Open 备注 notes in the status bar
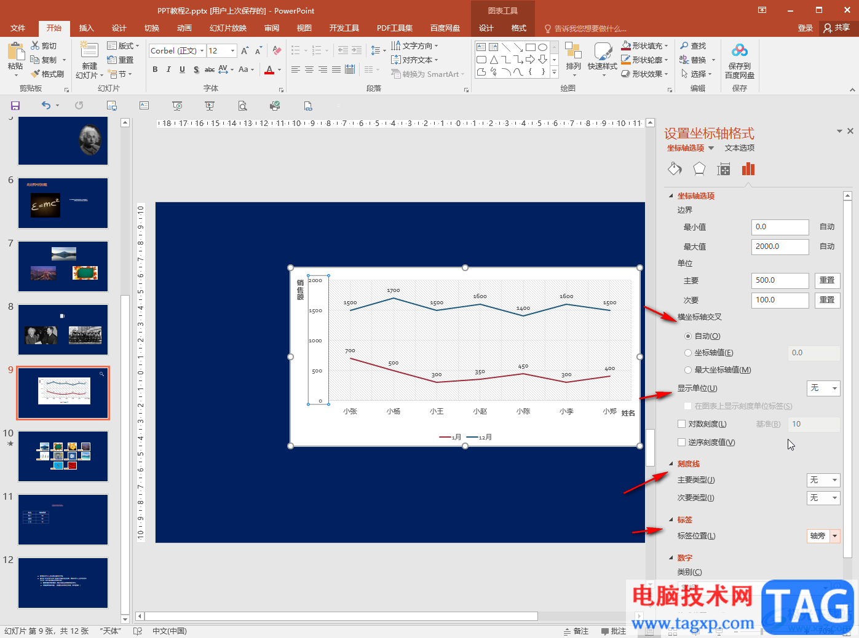The width and height of the screenshot is (859, 638). click(x=576, y=631)
